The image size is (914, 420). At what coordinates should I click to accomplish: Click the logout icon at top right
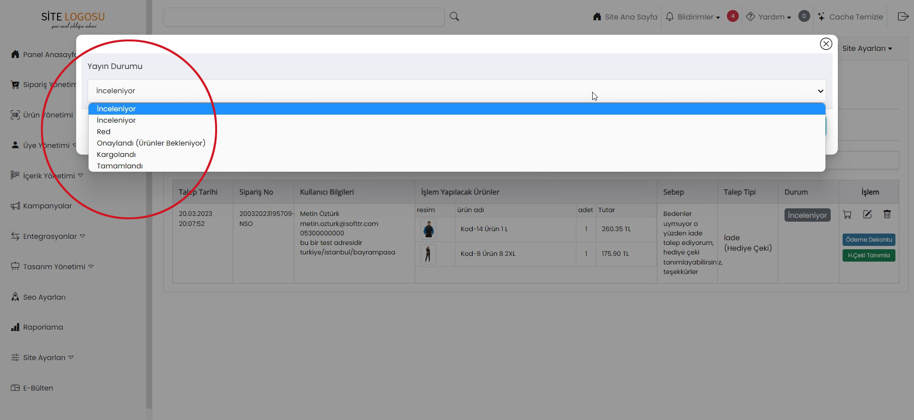tap(903, 17)
